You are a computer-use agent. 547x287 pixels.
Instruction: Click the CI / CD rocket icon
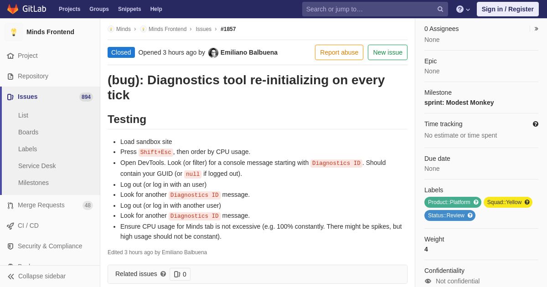[x=10, y=226]
